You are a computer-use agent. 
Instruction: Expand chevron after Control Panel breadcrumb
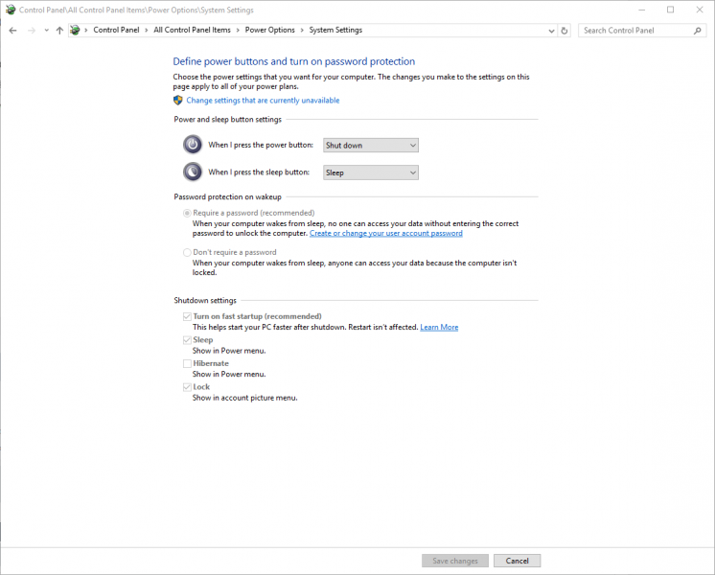pyautogui.click(x=147, y=31)
